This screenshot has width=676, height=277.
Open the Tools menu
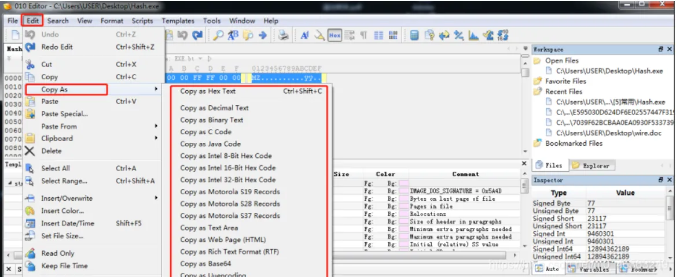coord(212,21)
